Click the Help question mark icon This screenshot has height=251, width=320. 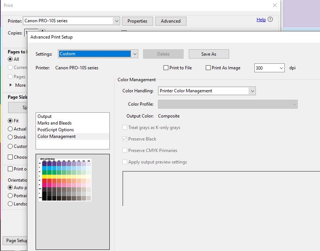pyautogui.click(x=270, y=20)
